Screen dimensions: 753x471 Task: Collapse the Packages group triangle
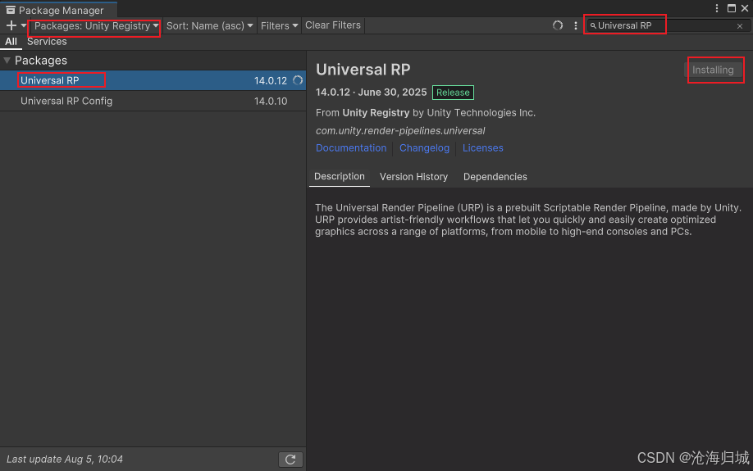pyautogui.click(x=7, y=61)
